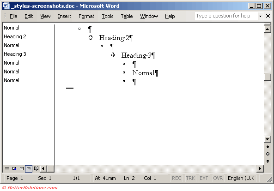The height and width of the screenshot is (191, 274).
Task: Toggle TRK track changes in status bar
Action: coord(190,178)
